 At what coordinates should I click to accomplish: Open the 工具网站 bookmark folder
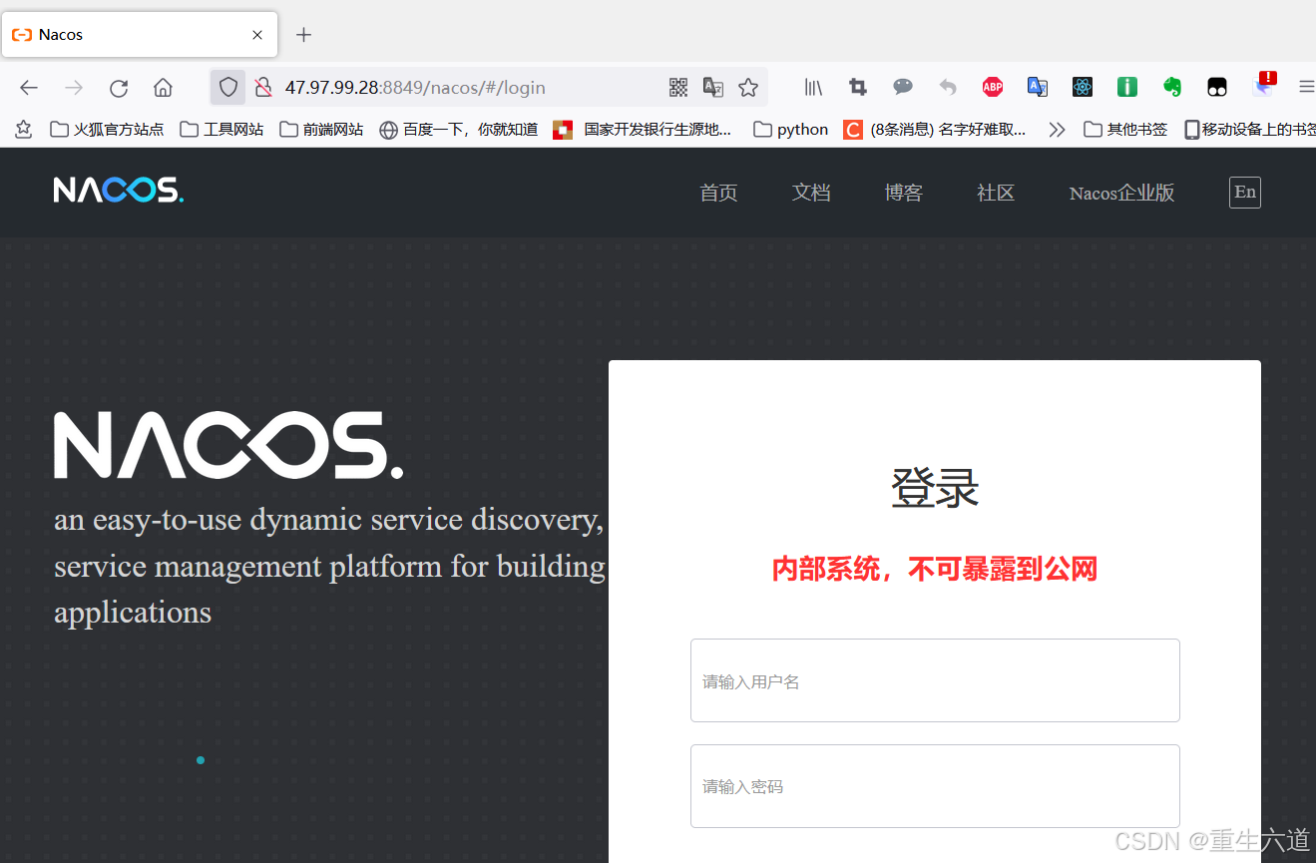[x=221, y=129]
